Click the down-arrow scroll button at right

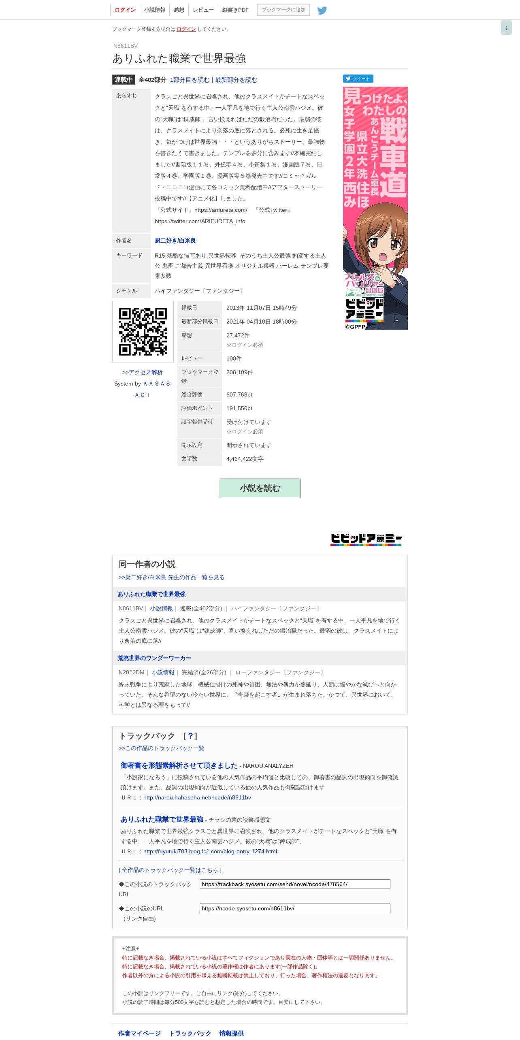506,28
